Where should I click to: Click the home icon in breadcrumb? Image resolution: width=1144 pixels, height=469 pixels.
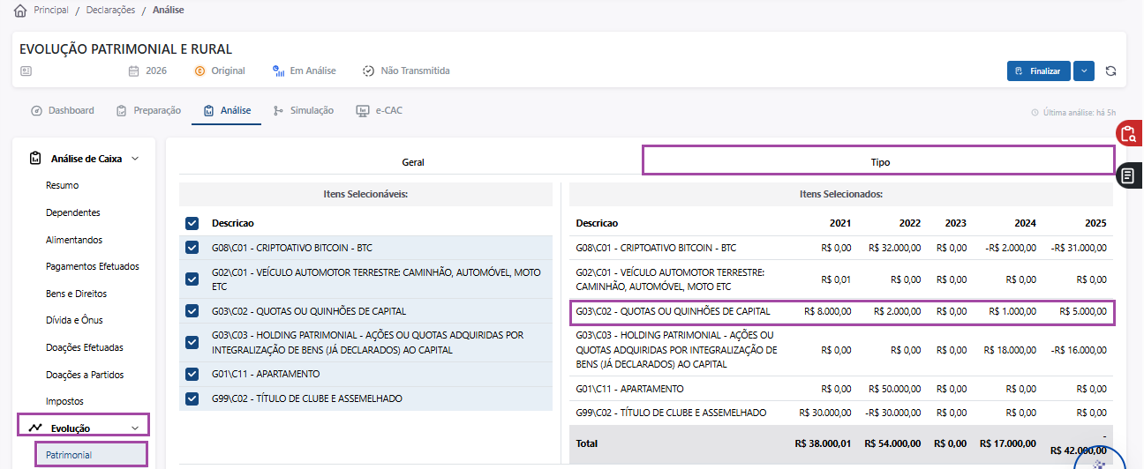(x=20, y=11)
